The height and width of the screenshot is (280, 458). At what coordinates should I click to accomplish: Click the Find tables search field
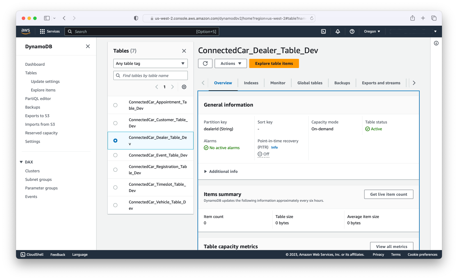pyautogui.click(x=151, y=75)
